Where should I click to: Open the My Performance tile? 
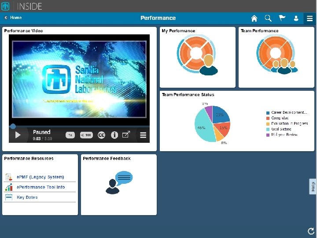point(198,57)
